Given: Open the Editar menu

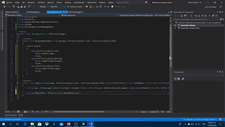Looking at the screenshot, I should coord(17,2).
